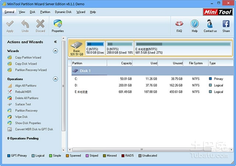The image size is (236, 166).
Task: Choose Rebuild MBR operation
Action: pos(23,92)
